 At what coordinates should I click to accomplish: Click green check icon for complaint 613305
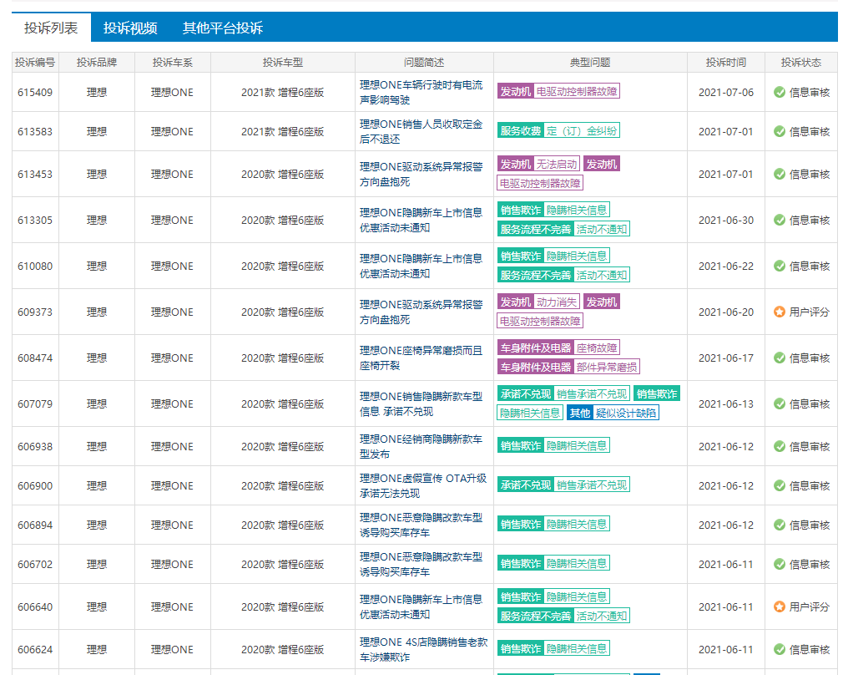point(779,220)
